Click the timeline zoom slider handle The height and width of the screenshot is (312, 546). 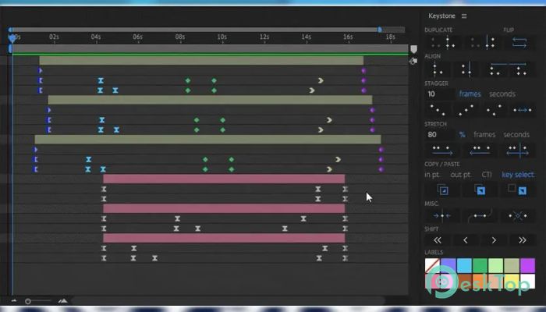[x=28, y=301]
